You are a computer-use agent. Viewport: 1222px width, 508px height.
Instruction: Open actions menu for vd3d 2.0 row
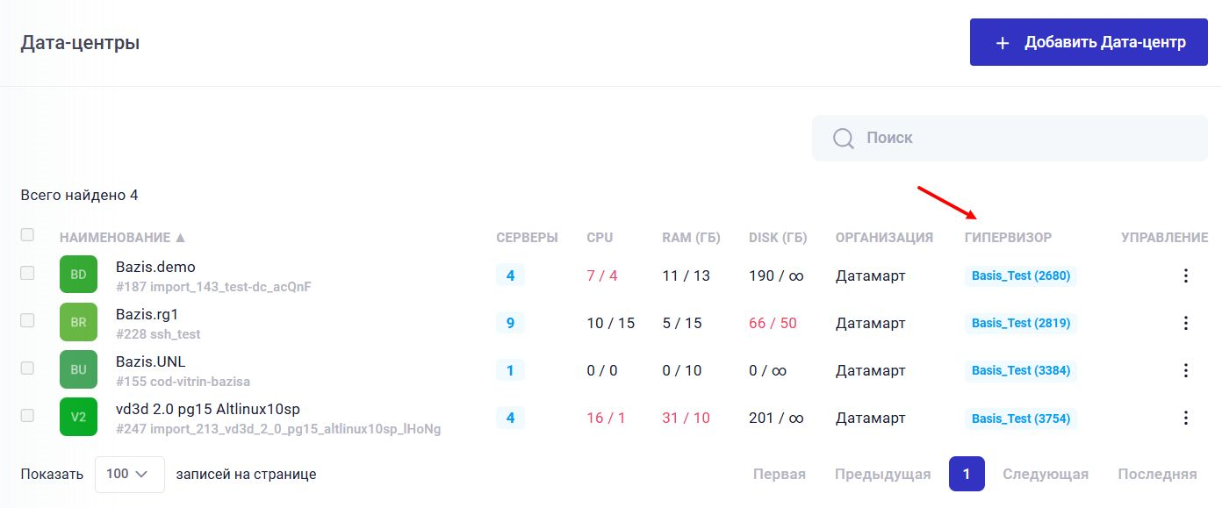(x=1185, y=418)
